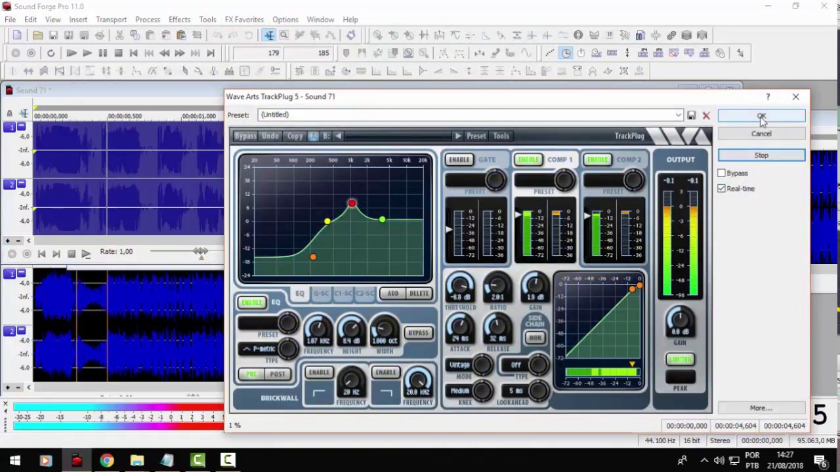Click Cancel in the TrackPlug dialog
This screenshot has width=840, height=472.
click(x=761, y=134)
